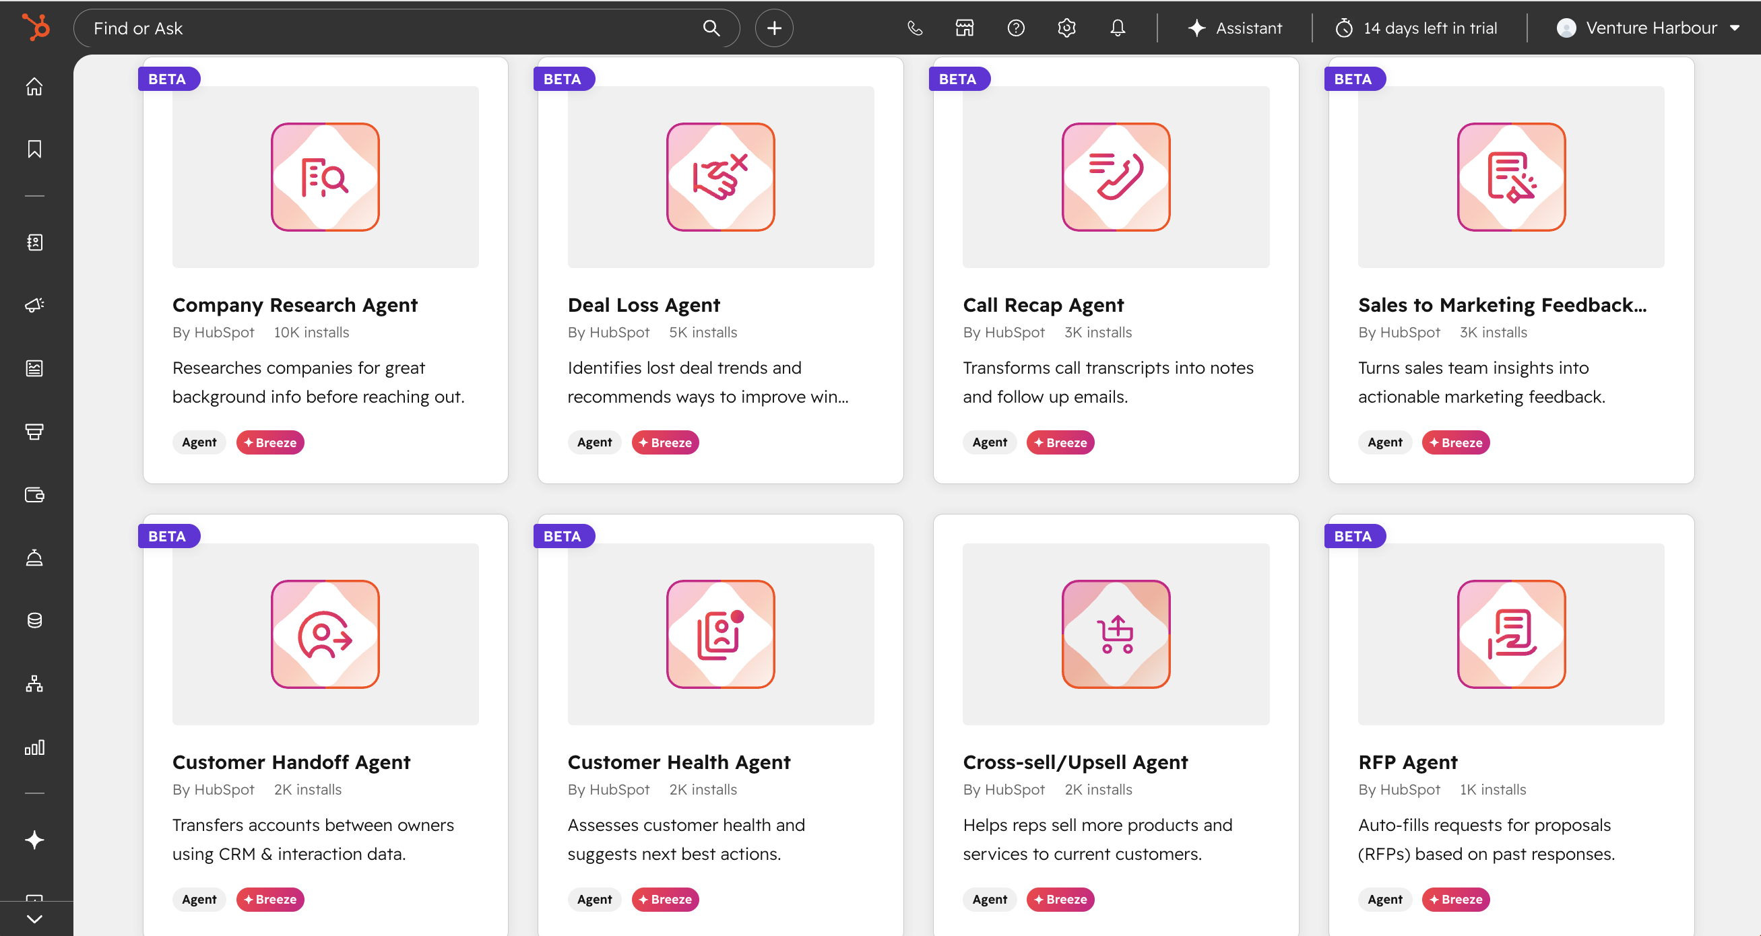Expand the sidebar bottom chevron
The width and height of the screenshot is (1761, 936).
[34, 919]
